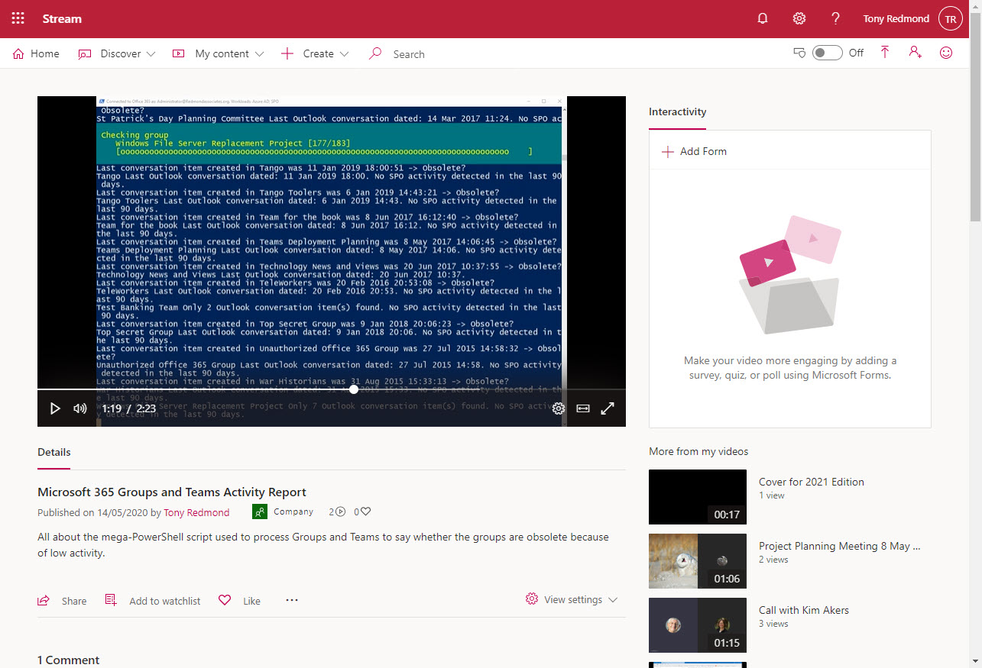
Task: Toggle the Off switch in the toolbar
Action: pyautogui.click(x=827, y=53)
